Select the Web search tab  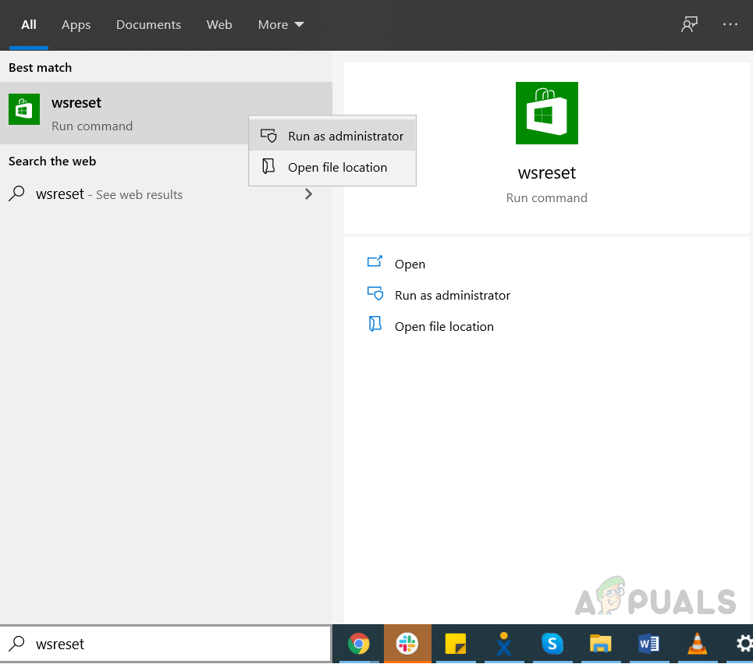coord(219,25)
